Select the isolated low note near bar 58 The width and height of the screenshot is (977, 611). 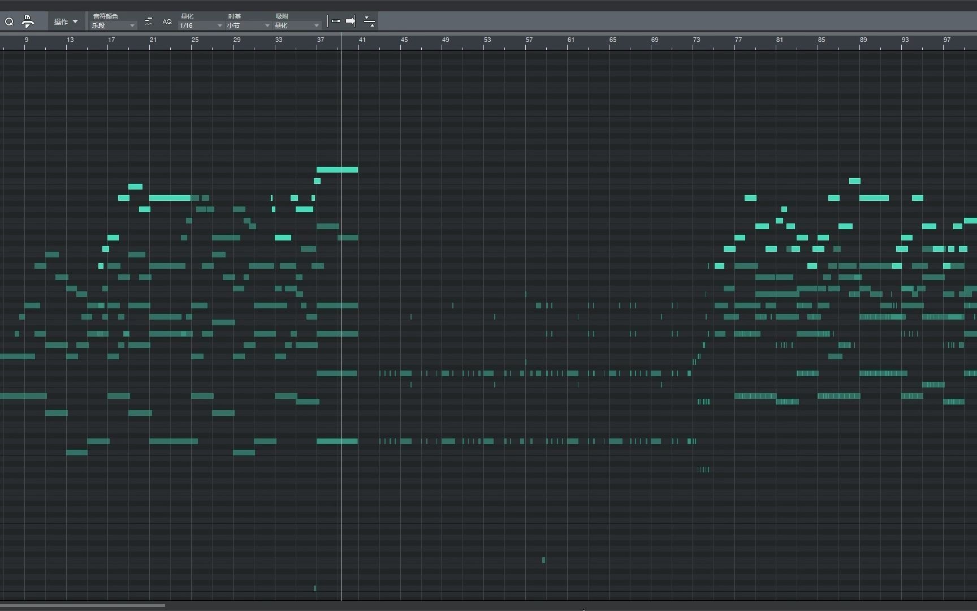point(544,560)
